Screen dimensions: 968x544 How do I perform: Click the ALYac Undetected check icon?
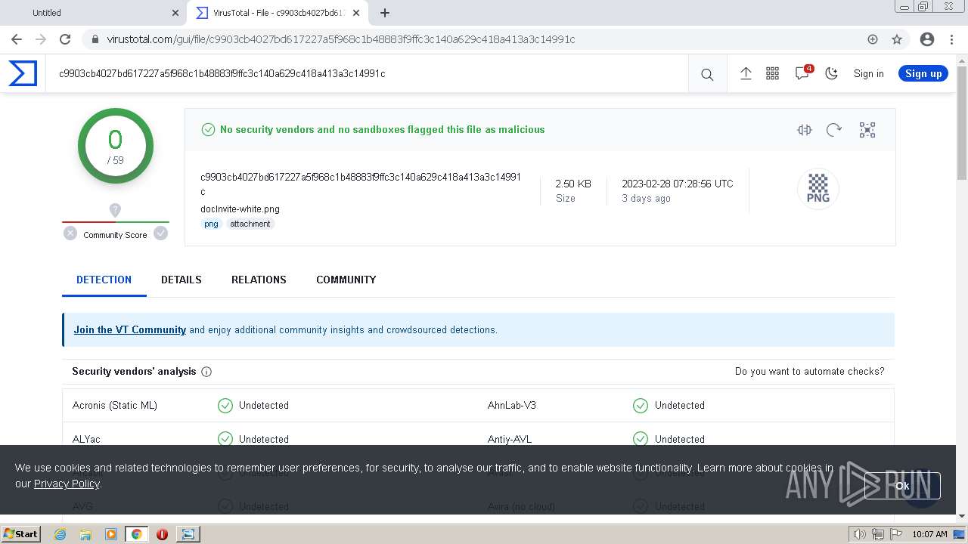(225, 439)
